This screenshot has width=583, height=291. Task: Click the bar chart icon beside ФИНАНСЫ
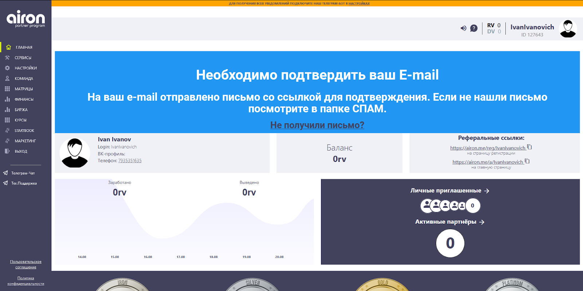tap(7, 99)
